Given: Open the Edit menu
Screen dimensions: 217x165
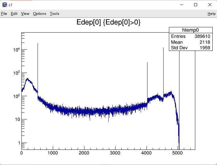Looking at the screenshot, I should pyautogui.click(x=14, y=14).
